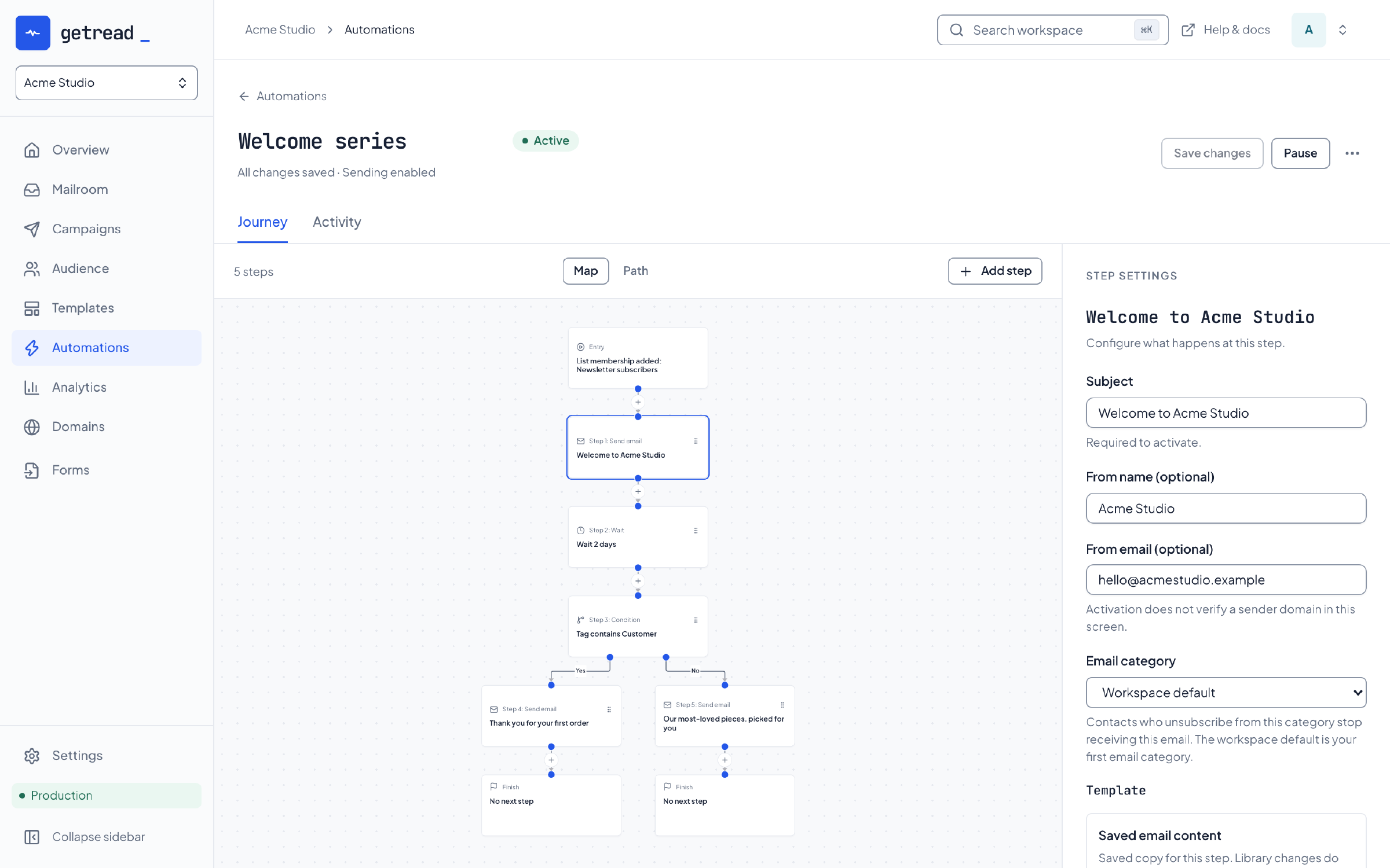The height and width of the screenshot is (868, 1390).
Task: Go back to Automations list
Action: 283,96
